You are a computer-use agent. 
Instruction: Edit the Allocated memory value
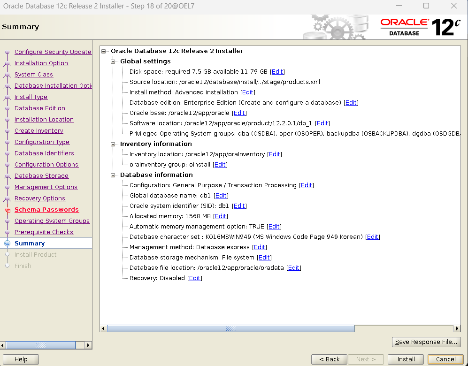point(220,216)
